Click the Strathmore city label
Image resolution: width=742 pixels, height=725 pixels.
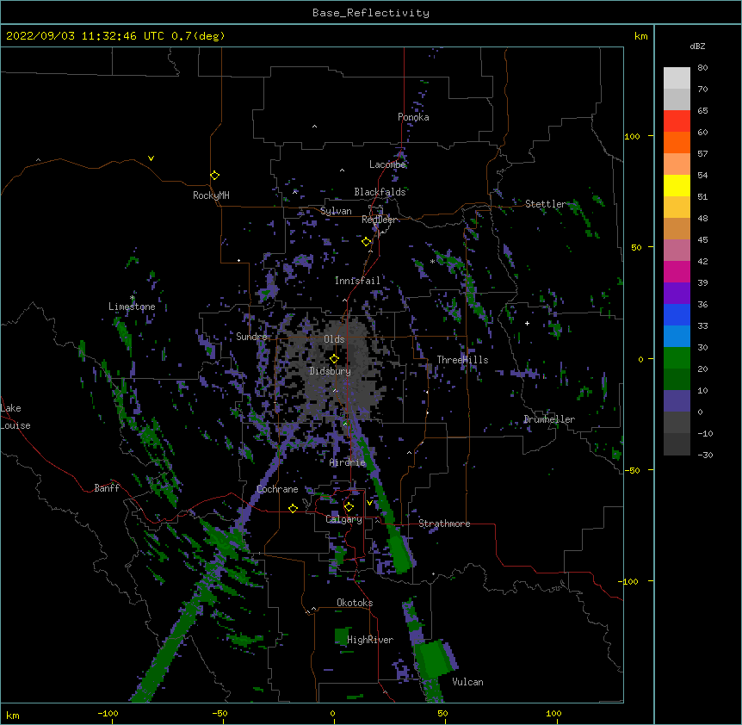coord(444,524)
